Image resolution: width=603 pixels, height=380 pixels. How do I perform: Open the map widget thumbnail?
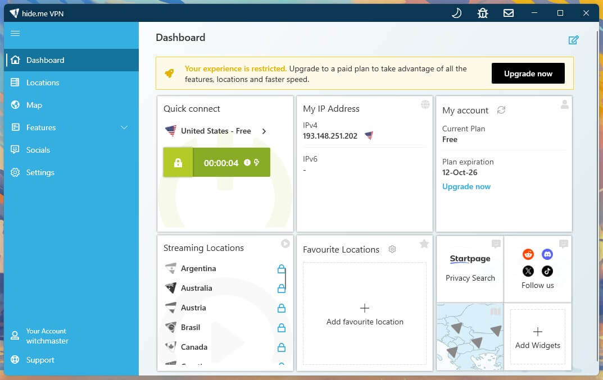(x=470, y=337)
